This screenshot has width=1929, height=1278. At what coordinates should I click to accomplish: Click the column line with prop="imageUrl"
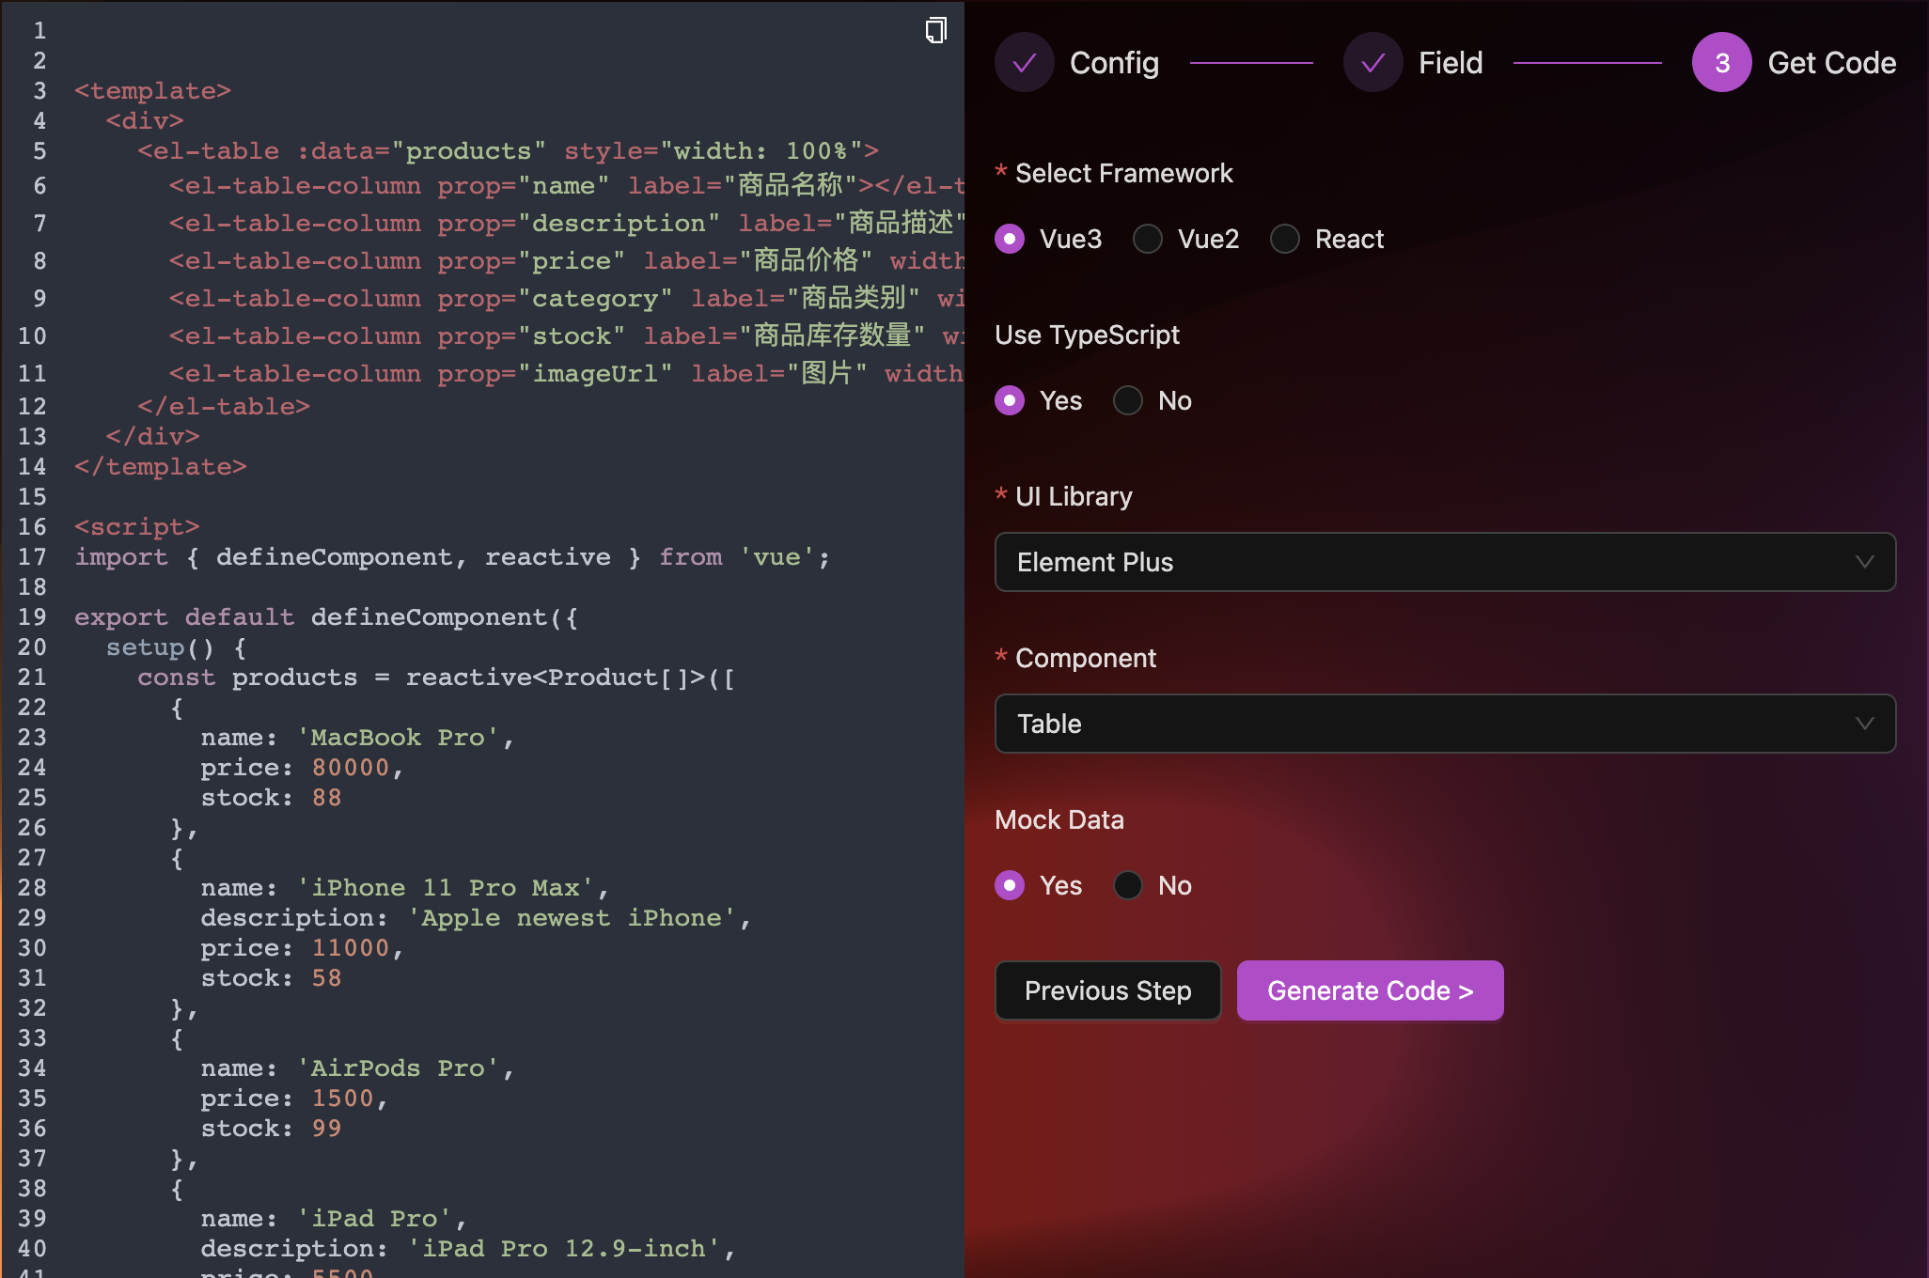[566, 374]
